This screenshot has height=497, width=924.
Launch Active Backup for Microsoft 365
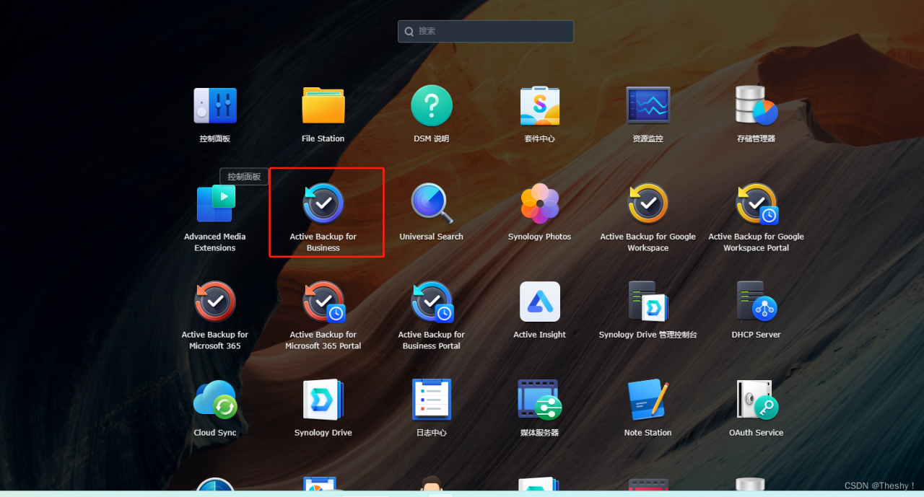click(214, 301)
